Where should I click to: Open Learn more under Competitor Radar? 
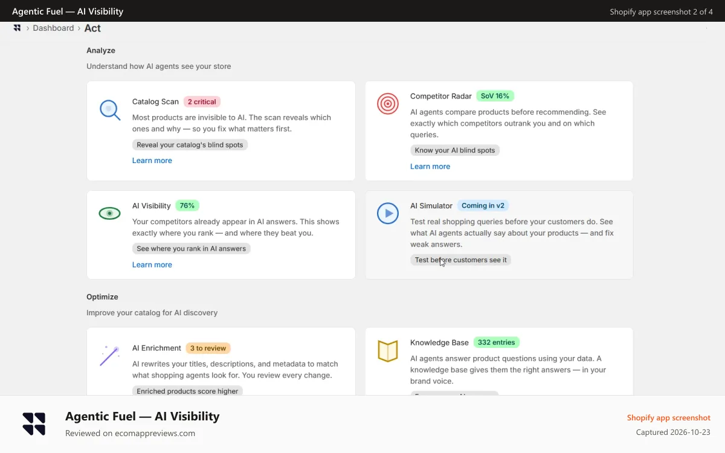pos(430,167)
